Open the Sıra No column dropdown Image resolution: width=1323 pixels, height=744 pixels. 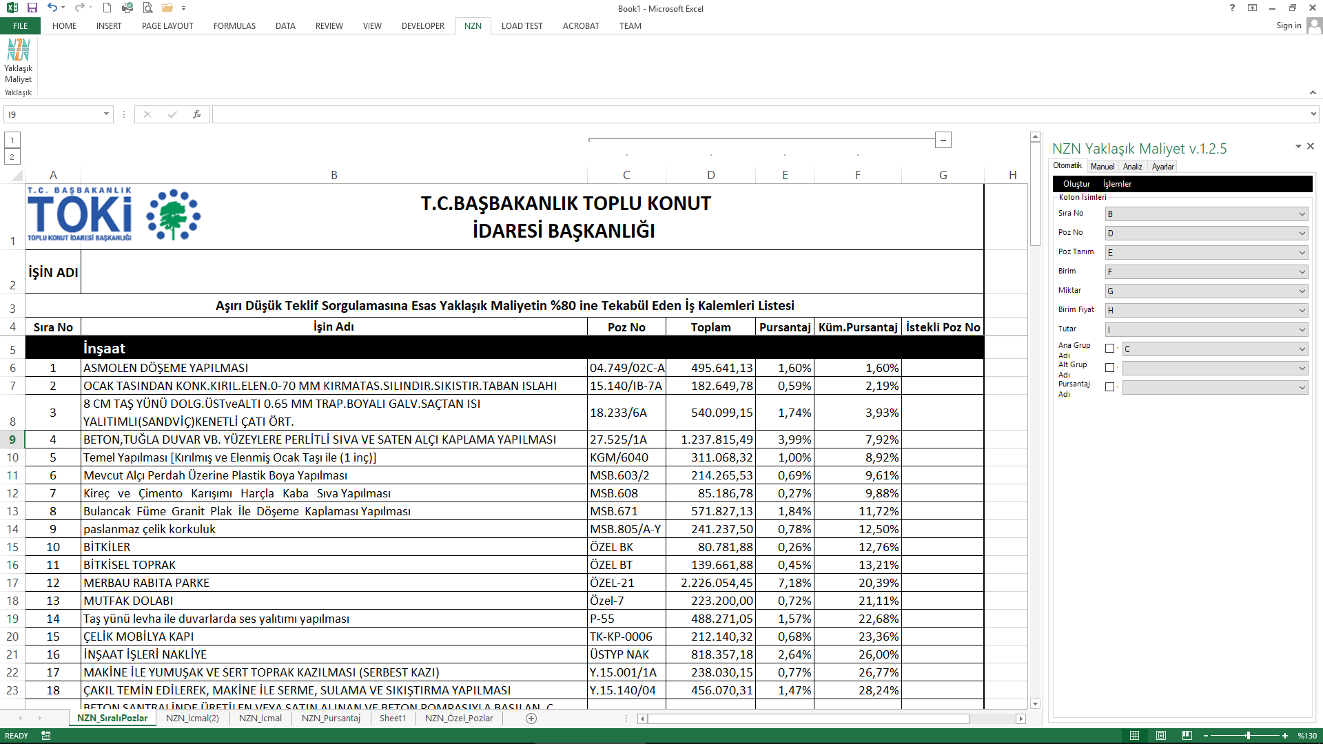click(1302, 214)
